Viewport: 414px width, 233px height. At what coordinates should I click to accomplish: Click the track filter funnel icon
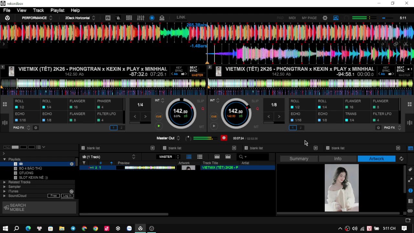pos(84,163)
